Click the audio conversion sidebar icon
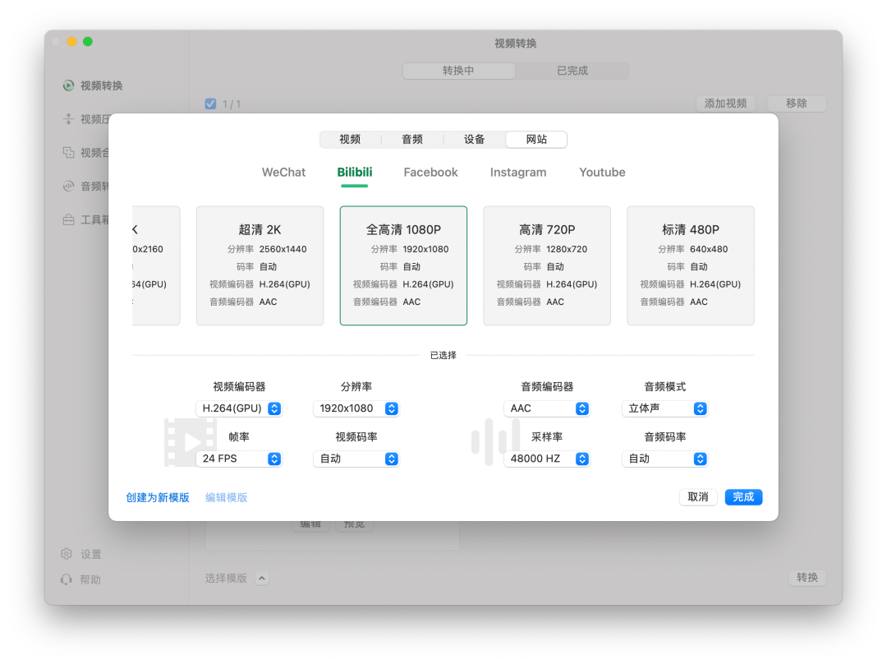Viewport: 887px width, 664px height. [68, 186]
